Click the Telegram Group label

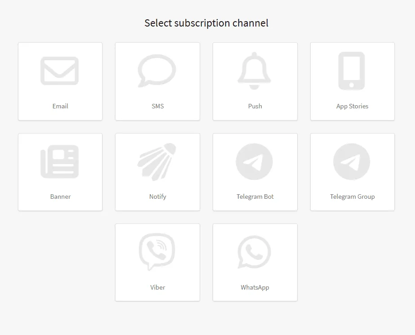click(x=352, y=197)
